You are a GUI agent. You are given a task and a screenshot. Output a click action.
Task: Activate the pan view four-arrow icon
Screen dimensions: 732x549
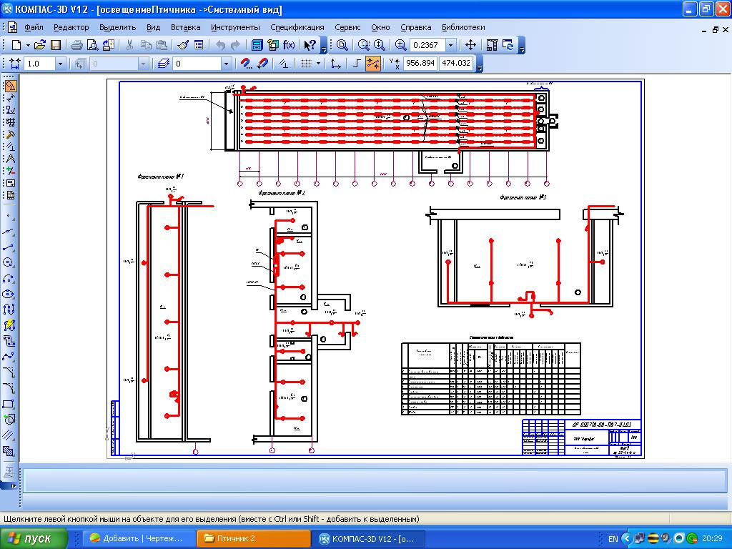click(x=470, y=45)
